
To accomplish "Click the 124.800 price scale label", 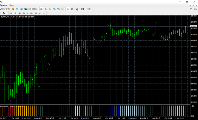I will (x=194, y=40).
